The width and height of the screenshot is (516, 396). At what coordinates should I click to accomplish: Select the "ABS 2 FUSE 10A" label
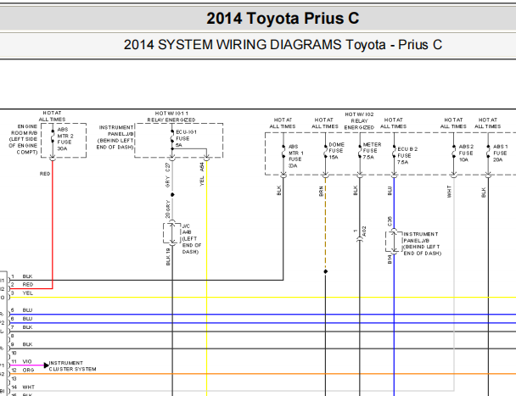(466, 153)
